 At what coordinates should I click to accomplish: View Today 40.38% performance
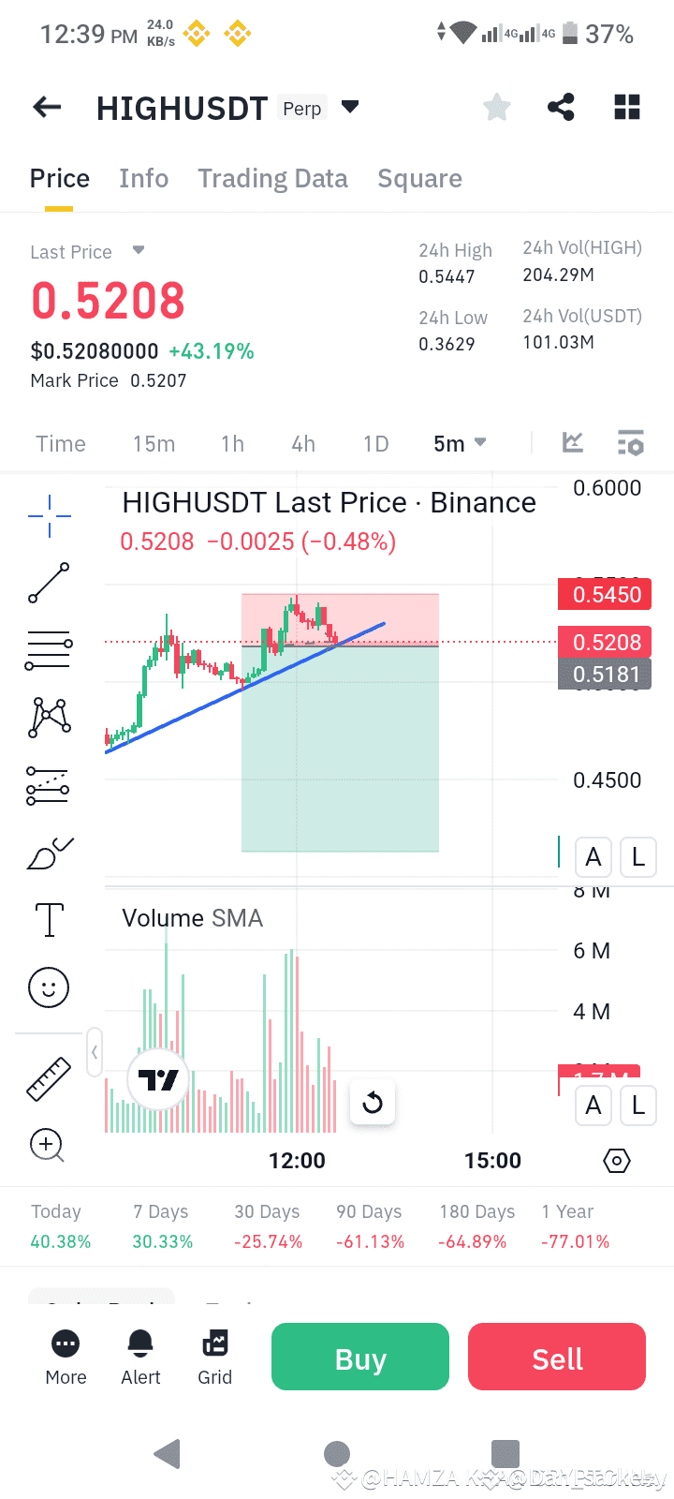tap(61, 1226)
